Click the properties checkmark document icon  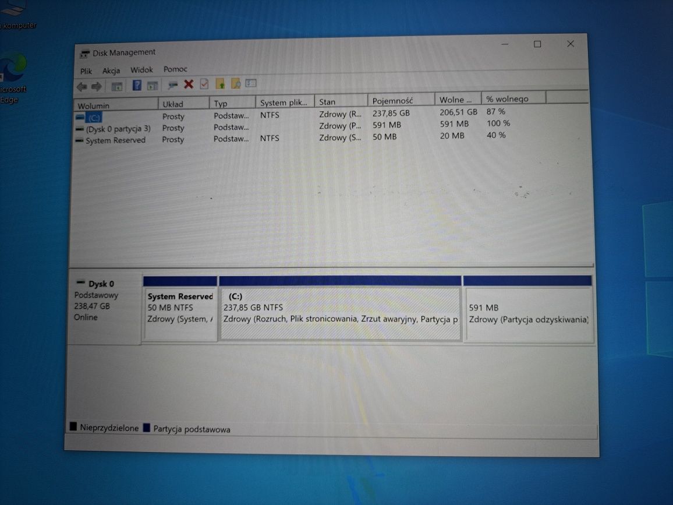(204, 84)
